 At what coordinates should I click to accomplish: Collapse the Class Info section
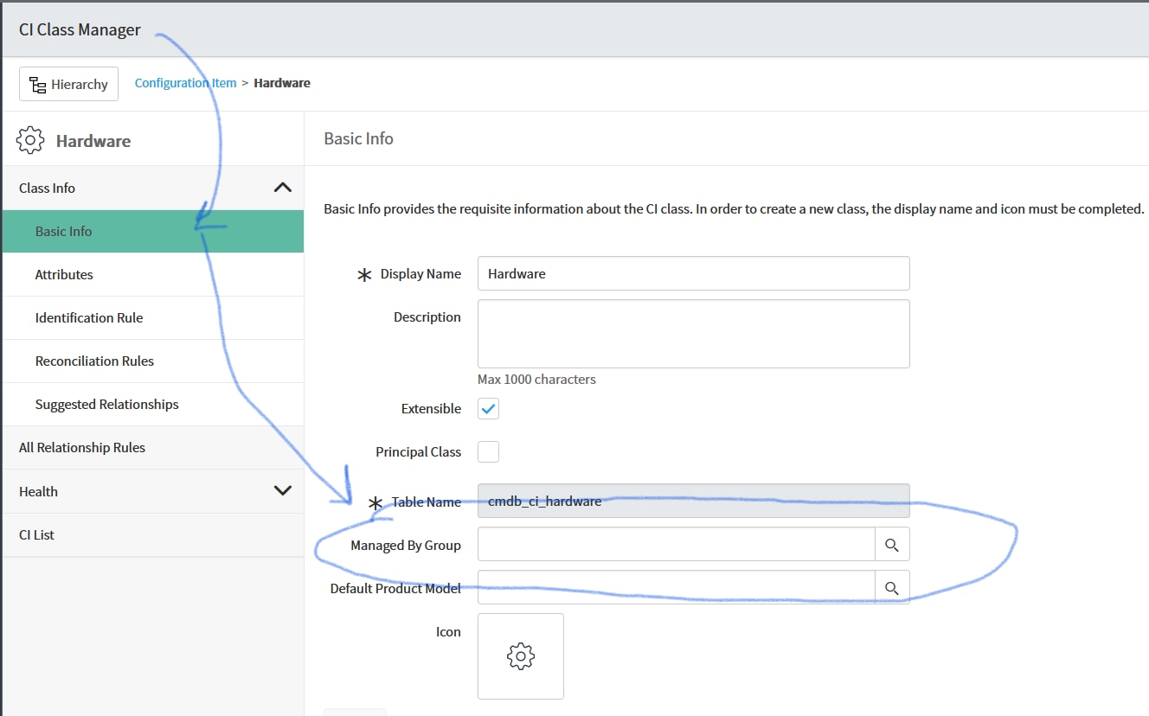point(281,187)
